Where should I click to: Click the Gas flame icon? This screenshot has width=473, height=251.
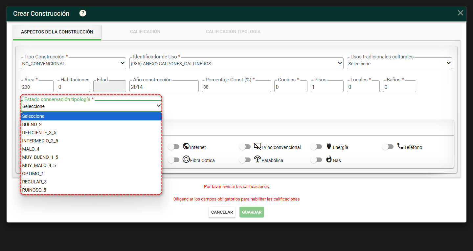328,159
